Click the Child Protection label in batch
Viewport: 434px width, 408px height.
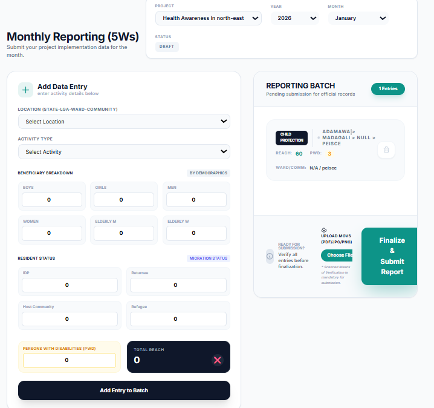[x=291, y=138]
